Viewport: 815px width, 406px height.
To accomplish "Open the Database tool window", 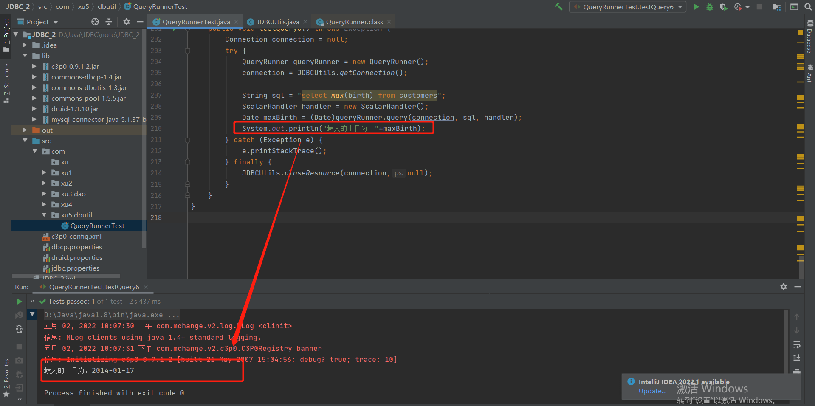I will point(810,37).
